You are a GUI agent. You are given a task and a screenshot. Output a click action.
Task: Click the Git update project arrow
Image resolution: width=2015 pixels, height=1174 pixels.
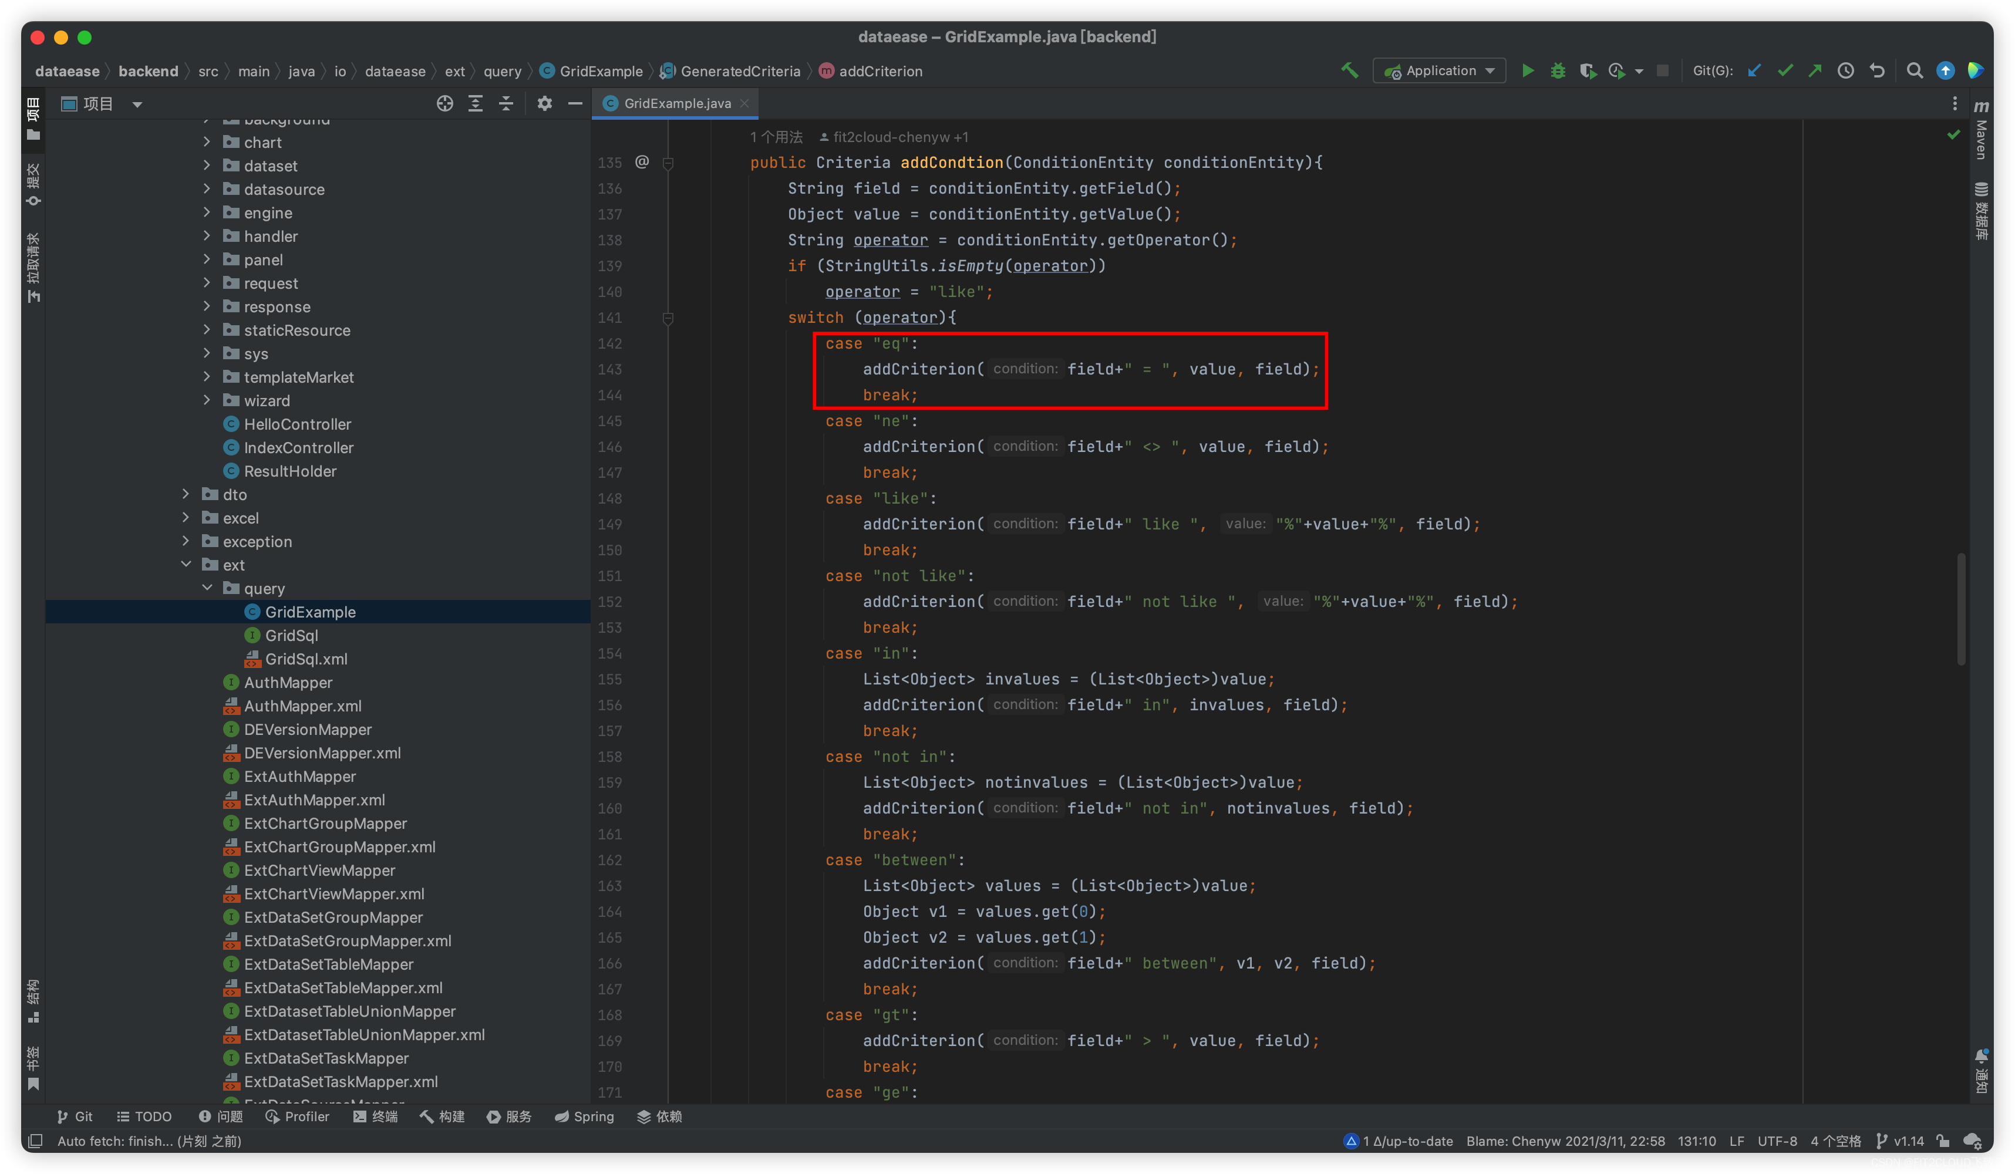click(x=1754, y=71)
